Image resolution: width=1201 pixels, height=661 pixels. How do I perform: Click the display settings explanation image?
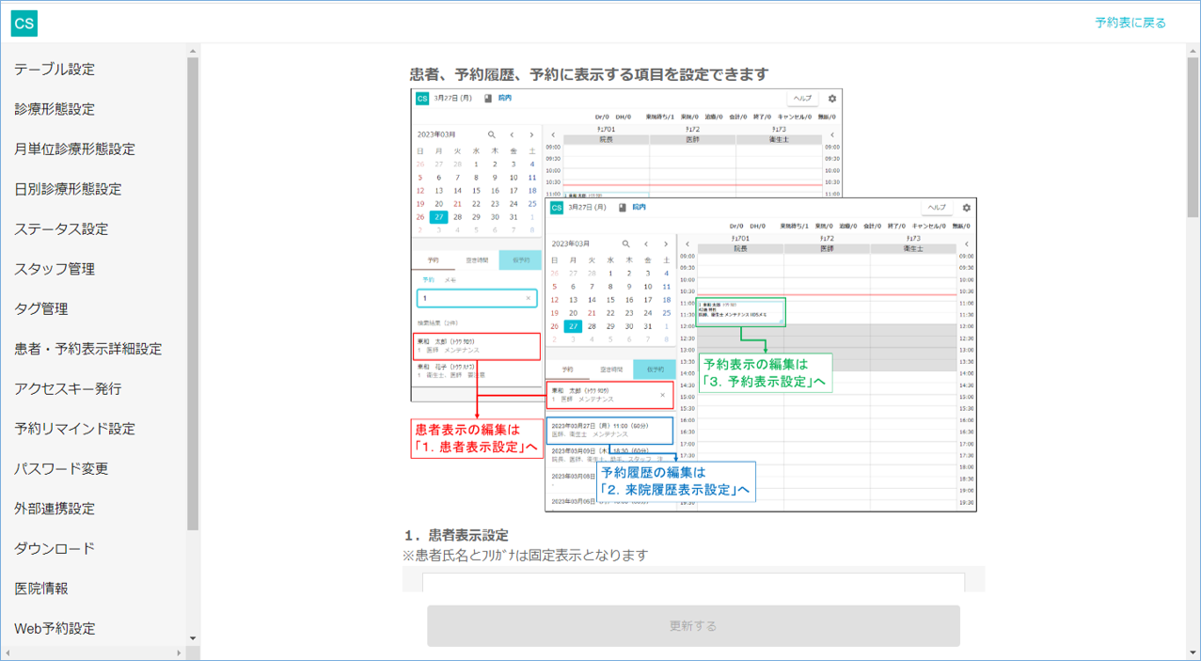click(x=694, y=300)
